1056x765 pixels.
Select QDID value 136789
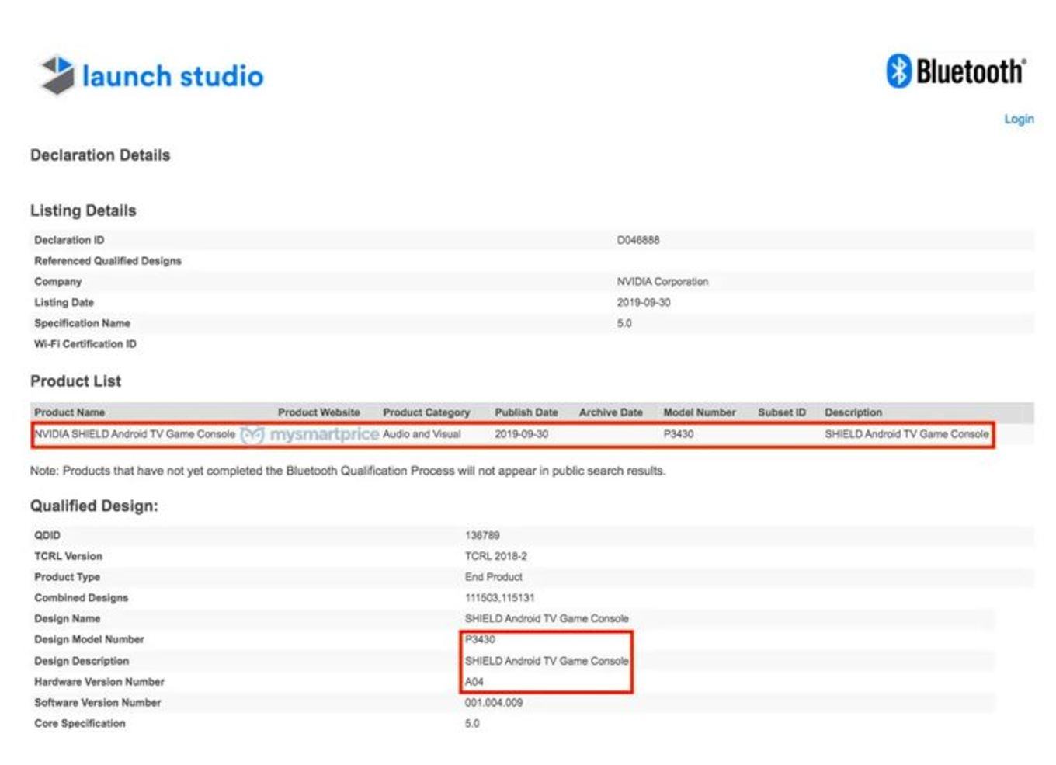pyautogui.click(x=482, y=535)
